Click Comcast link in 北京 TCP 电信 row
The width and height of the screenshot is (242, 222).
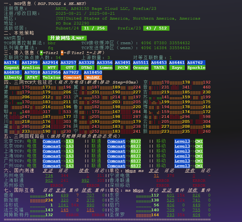point(52,141)
